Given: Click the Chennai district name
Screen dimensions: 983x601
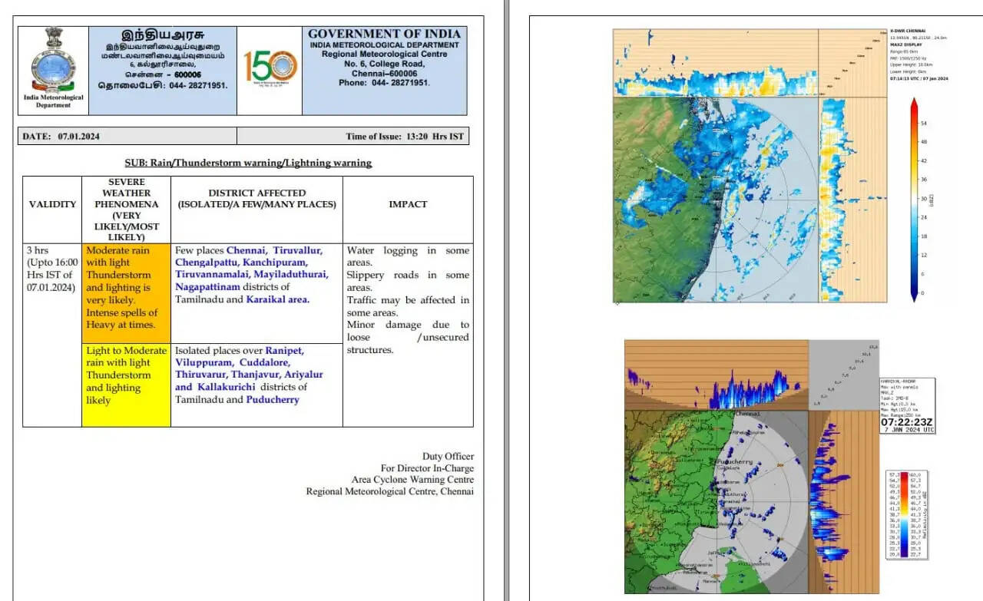Looking at the screenshot, I should coord(245,250).
